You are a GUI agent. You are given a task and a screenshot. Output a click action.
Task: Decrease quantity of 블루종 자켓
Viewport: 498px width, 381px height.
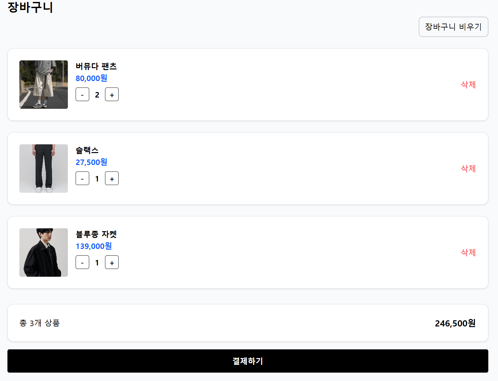tap(82, 262)
